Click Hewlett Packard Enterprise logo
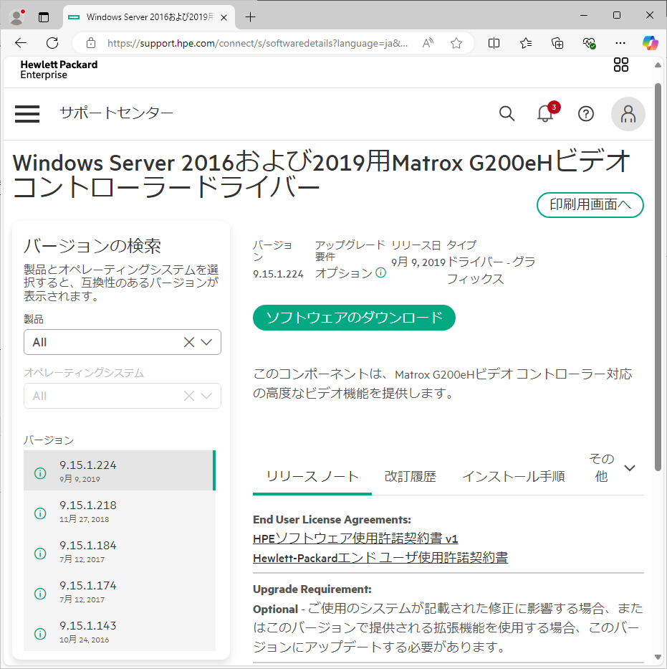The width and height of the screenshot is (667, 669). click(x=59, y=70)
